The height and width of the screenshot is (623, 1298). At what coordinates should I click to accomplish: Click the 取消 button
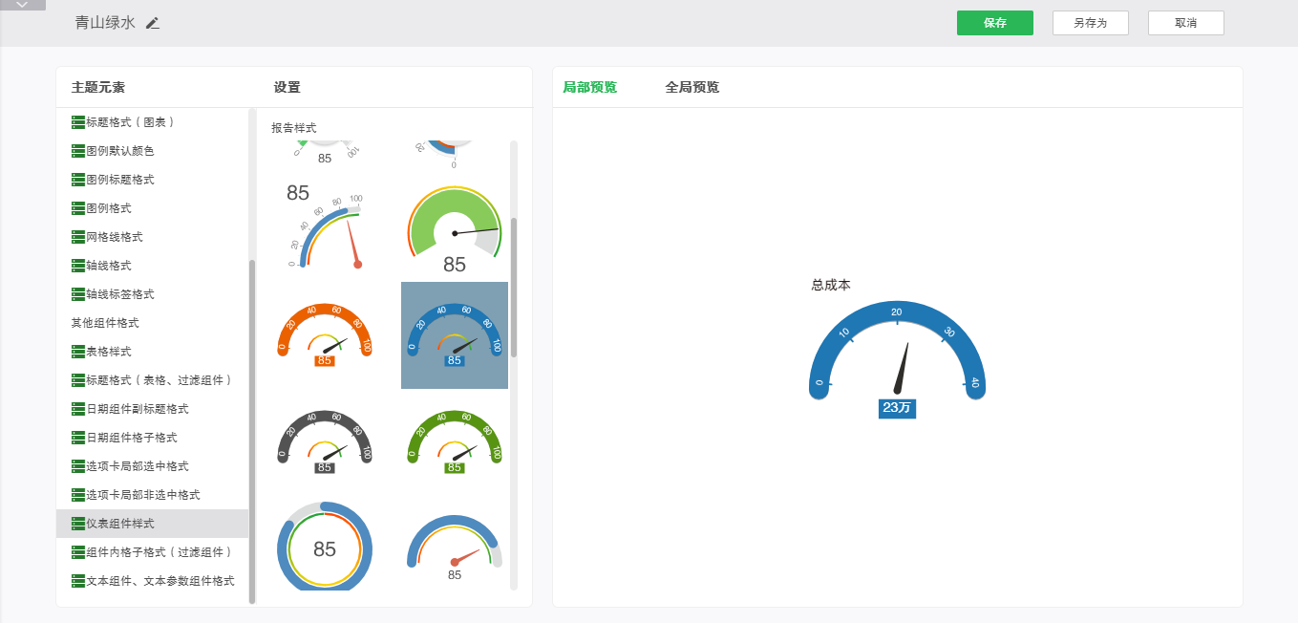coord(1185,23)
